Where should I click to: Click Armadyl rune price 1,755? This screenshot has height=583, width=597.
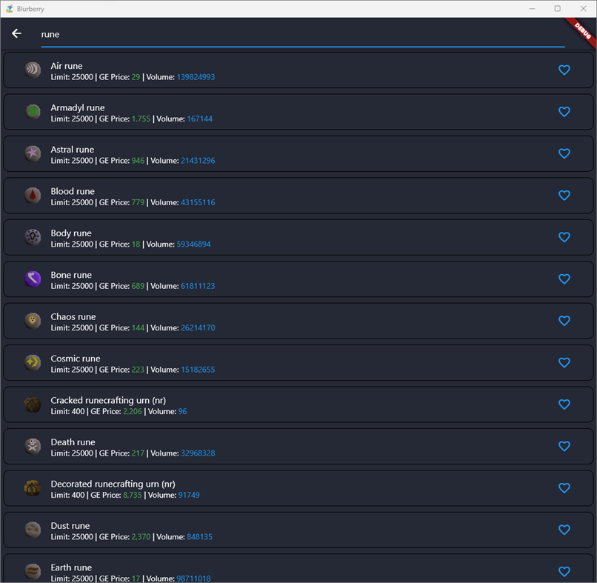coord(141,119)
